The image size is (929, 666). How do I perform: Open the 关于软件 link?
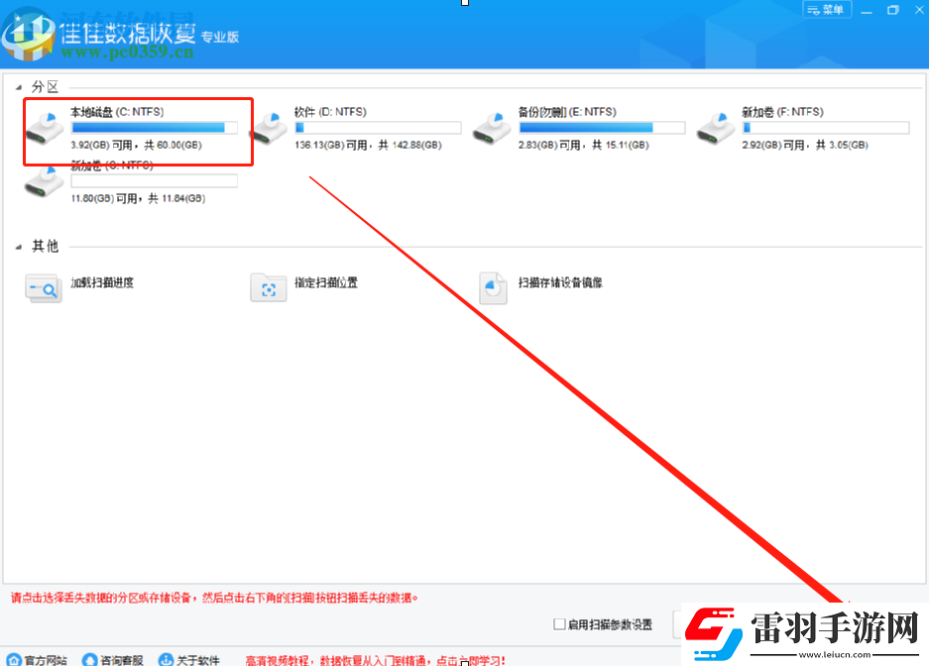point(198,660)
